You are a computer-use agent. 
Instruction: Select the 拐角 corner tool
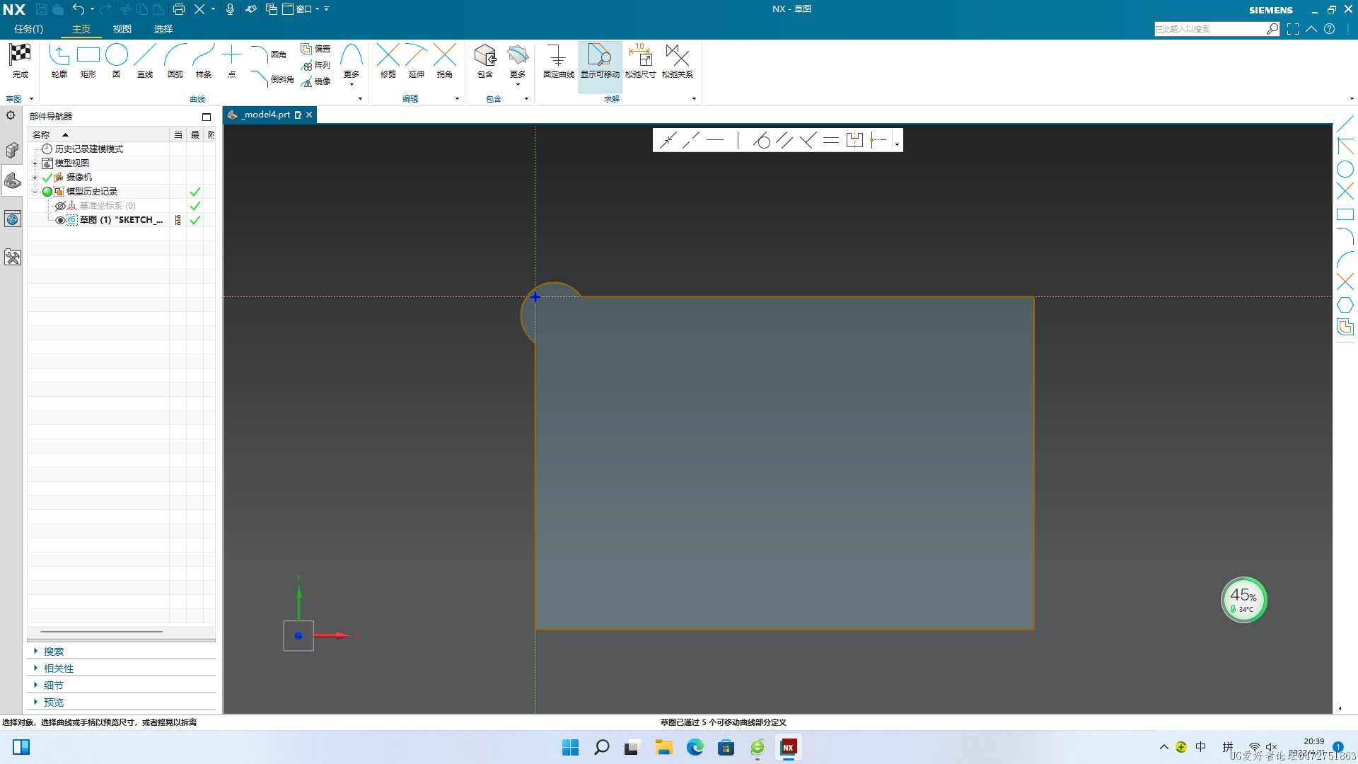(445, 61)
